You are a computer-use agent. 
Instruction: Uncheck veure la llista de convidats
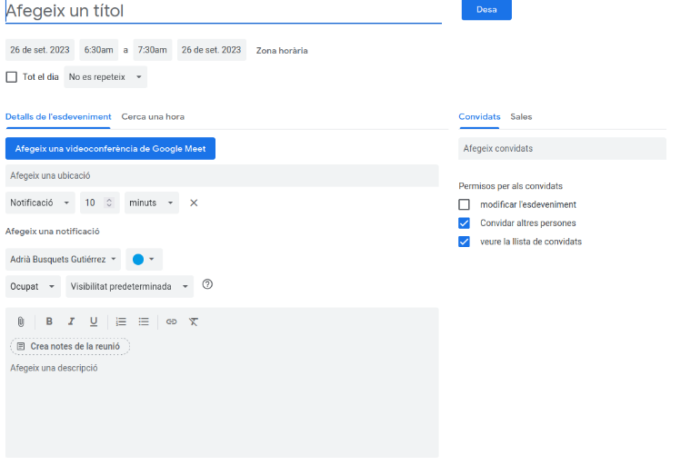point(464,242)
